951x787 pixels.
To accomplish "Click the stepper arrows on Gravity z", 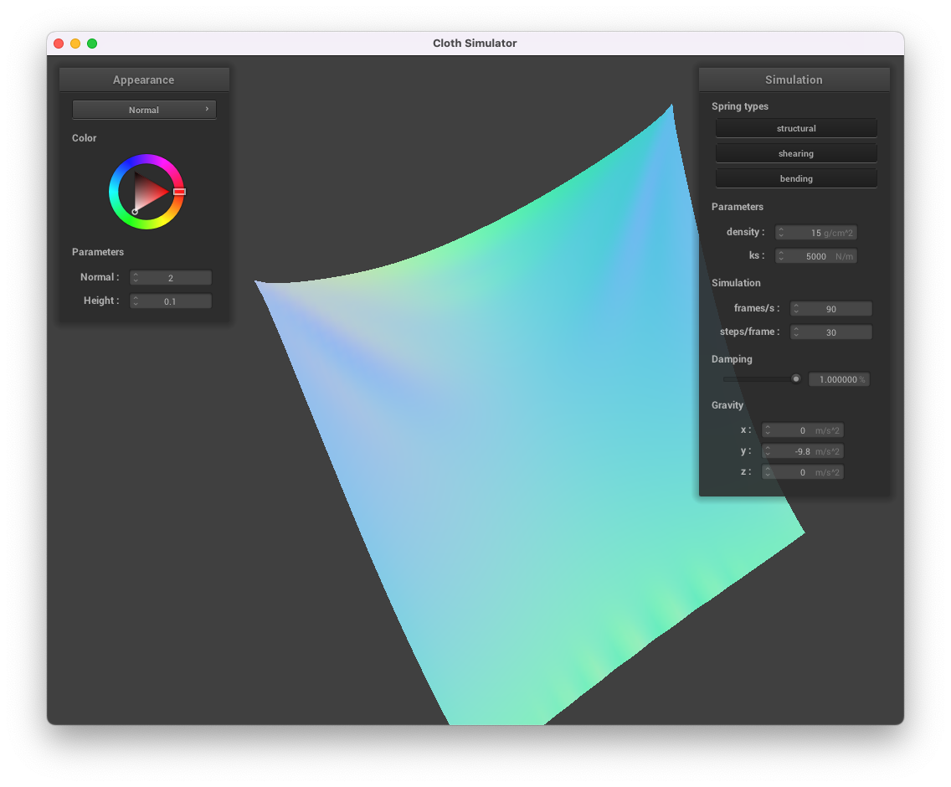I will [x=768, y=472].
